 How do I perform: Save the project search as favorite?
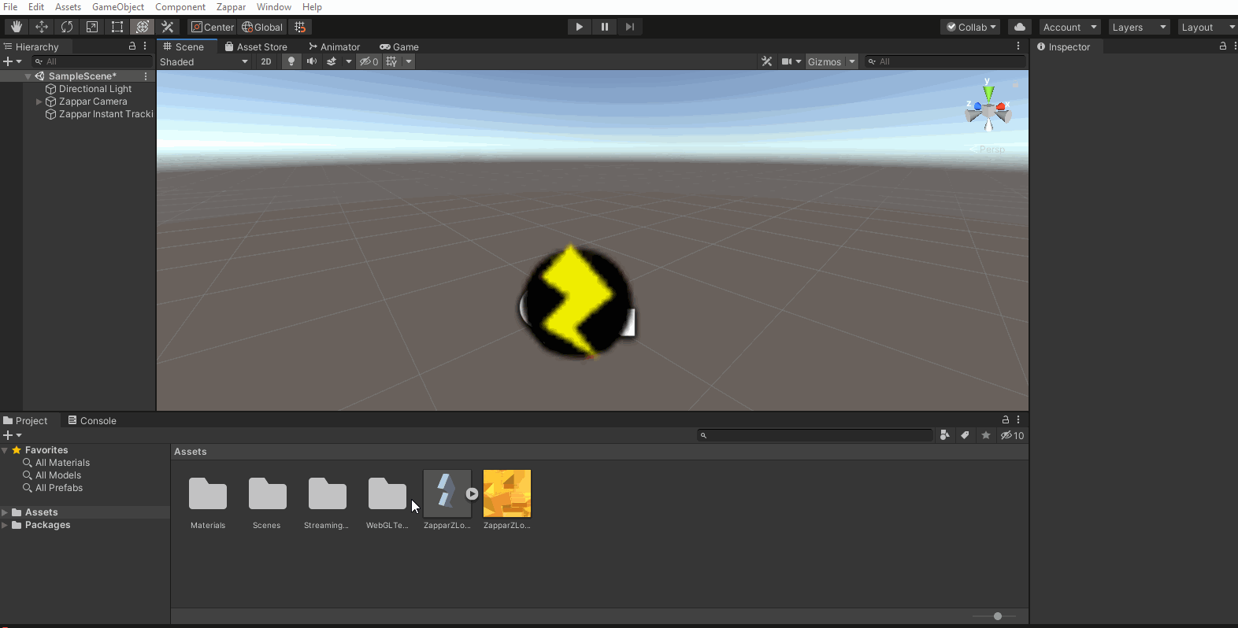coord(986,435)
